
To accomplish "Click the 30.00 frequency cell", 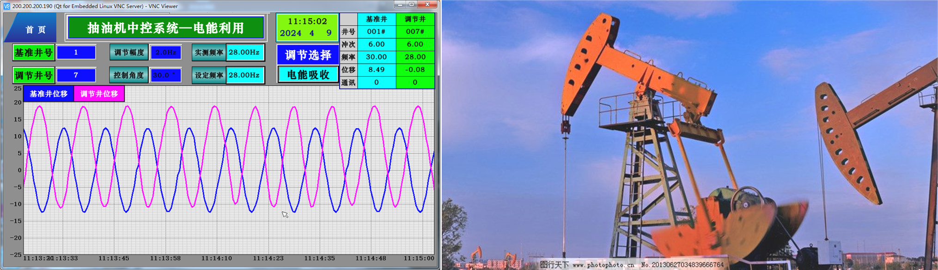I will 377,57.
